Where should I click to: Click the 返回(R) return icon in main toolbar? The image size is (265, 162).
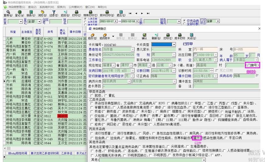[65, 12]
